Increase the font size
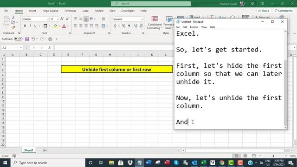Image resolution: width=297 pixels, height=167 pixels. pos(62,19)
